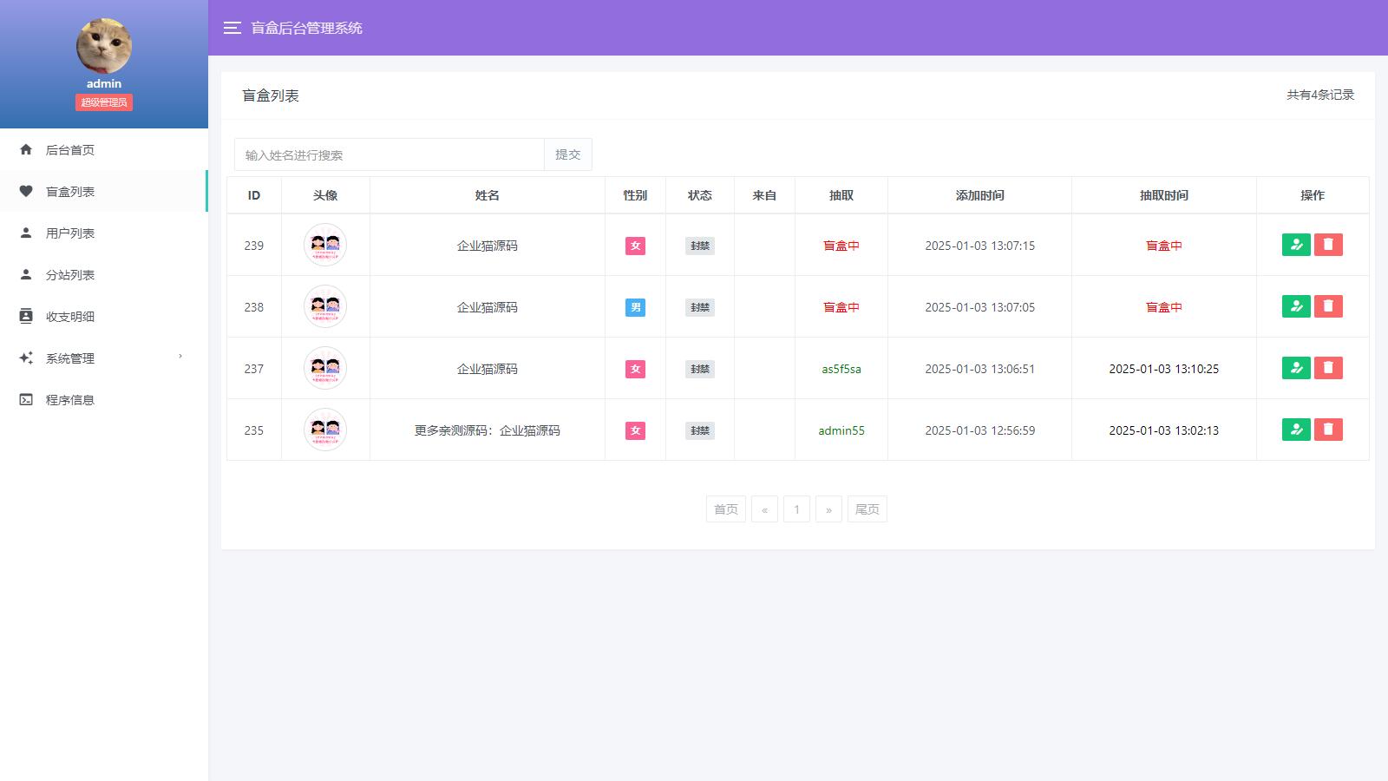Image resolution: width=1388 pixels, height=781 pixels.
Task: Click the next page » arrow
Action: (x=828, y=509)
